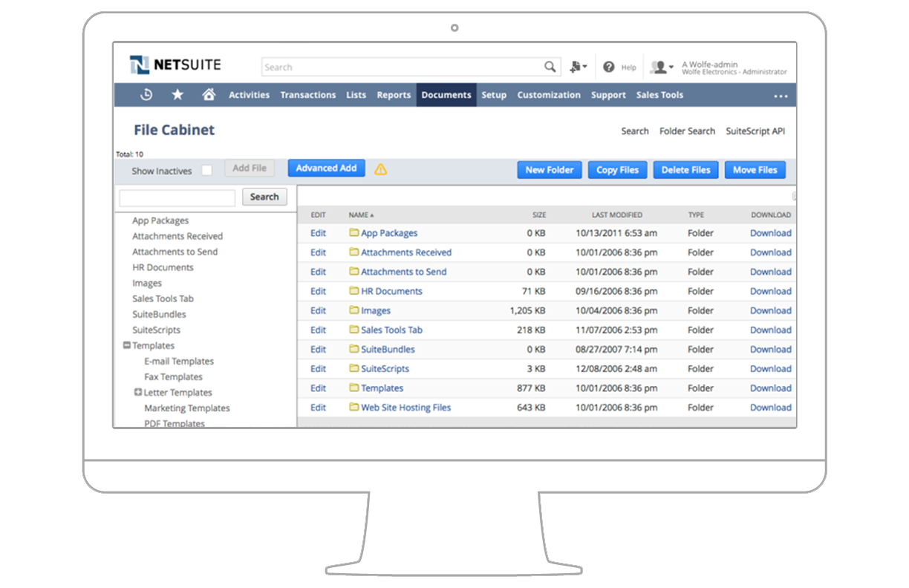This screenshot has width=909, height=588.
Task: Click the Sales Tools Tab folder icon
Action: [354, 329]
